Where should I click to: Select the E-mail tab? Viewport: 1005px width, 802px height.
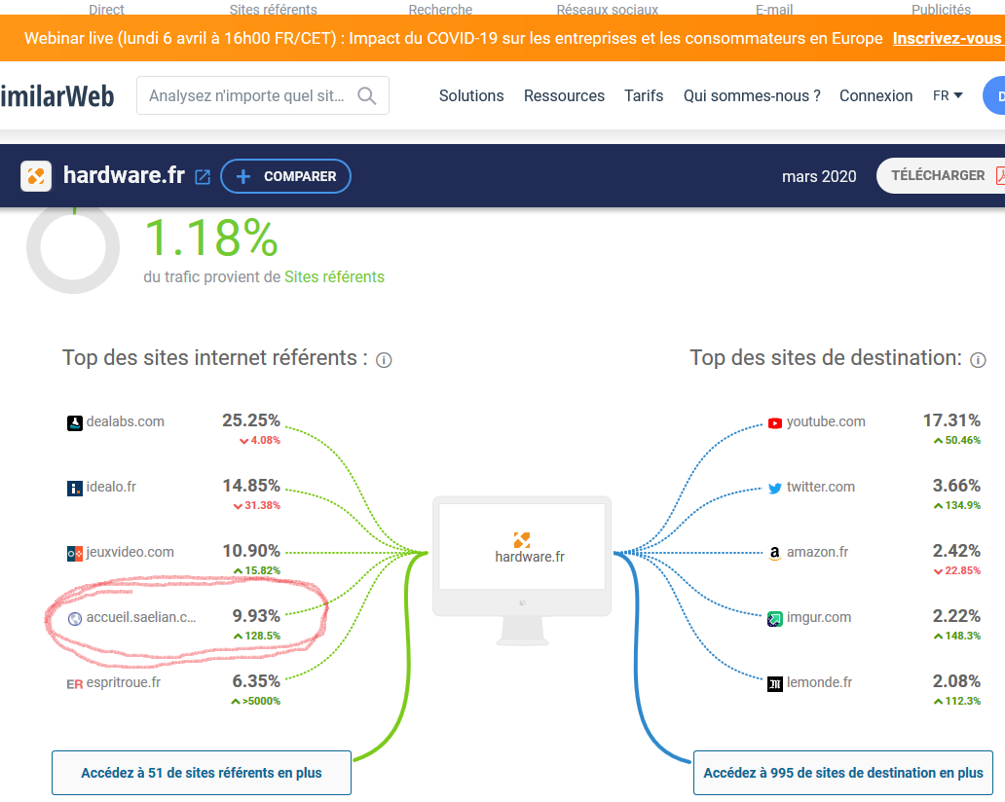click(x=773, y=9)
